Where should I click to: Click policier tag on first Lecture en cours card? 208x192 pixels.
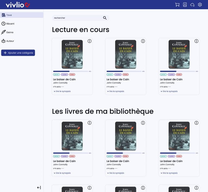pyautogui.click(x=57, y=75)
